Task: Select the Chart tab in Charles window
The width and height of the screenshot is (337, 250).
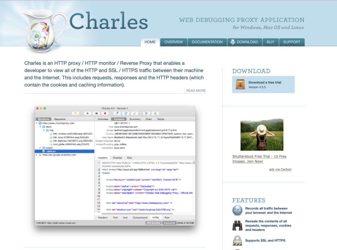Action: (x=149, y=119)
